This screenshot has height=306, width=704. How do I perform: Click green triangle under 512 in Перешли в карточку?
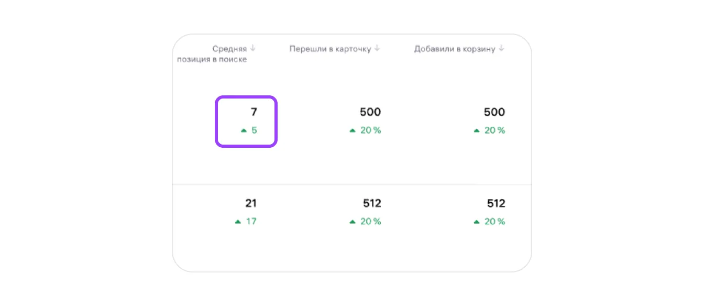353,222
